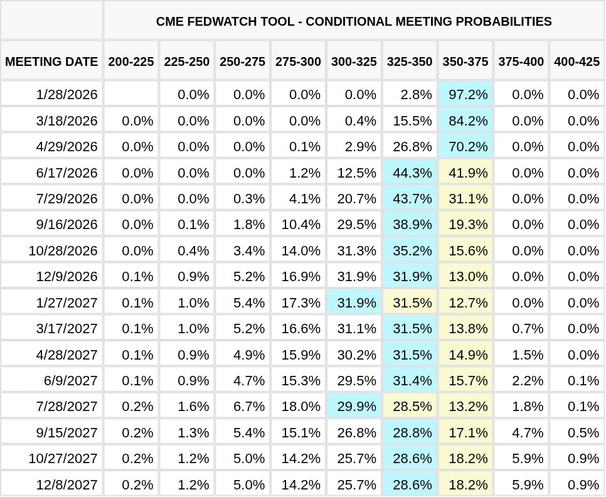The width and height of the screenshot is (606, 497).
Task: Select the 12/8/2027 meeting date cell
Action: pos(66,484)
